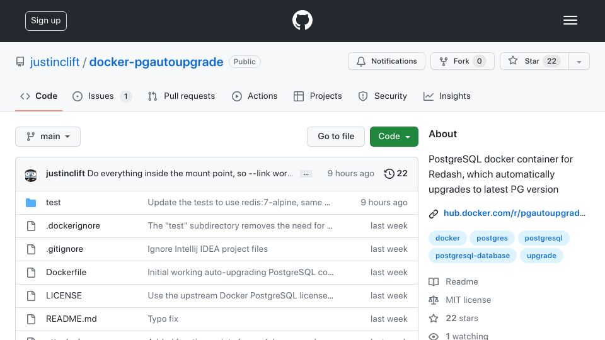This screenshot has width=605, height=340.
Task: Click the star icon beside 22 stars
Action: [x=434, y=318]
